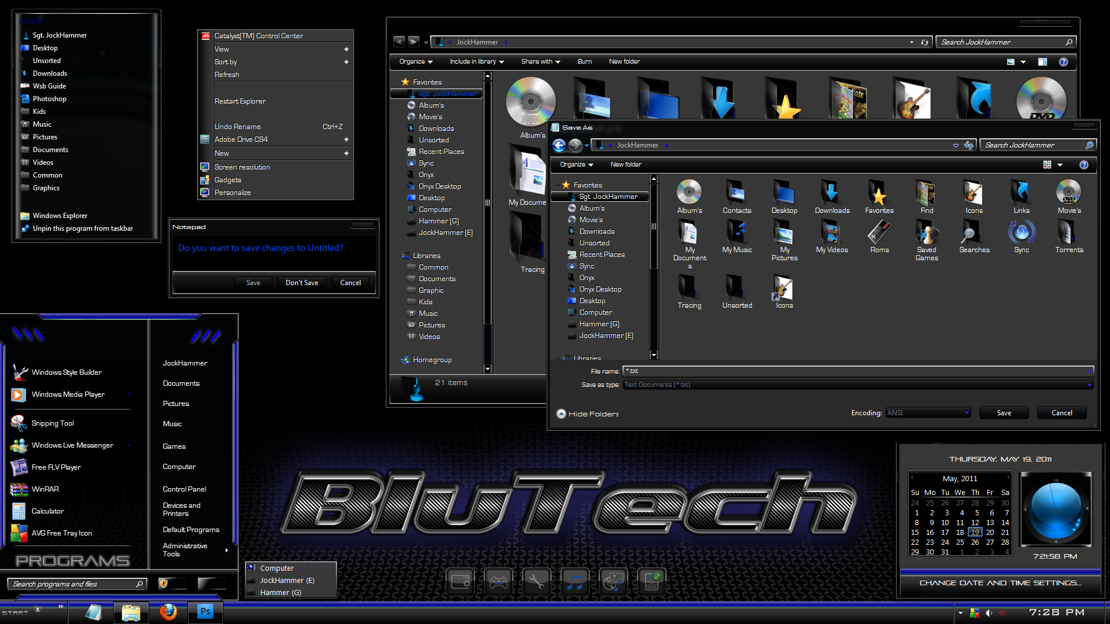This screenshot has width=1110, height=624.
Task: Open Organize dropdown in Explorer window
Action: (416, 61)
